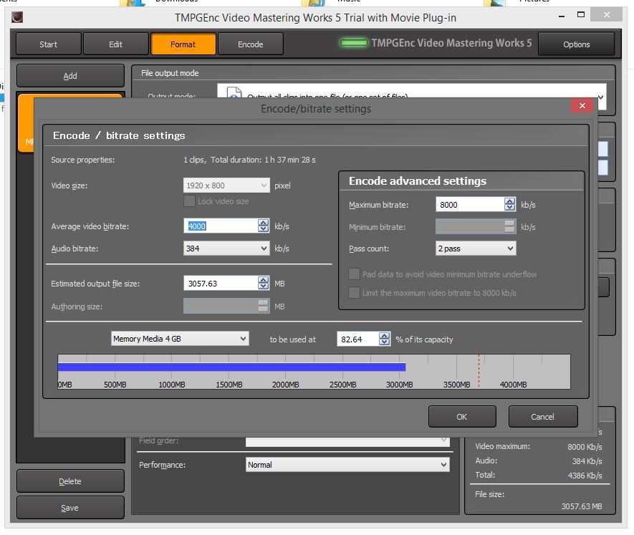Toggle Limit the maximum video bitrate checkbox
634x535 pixels.
(x=354, y=292)
